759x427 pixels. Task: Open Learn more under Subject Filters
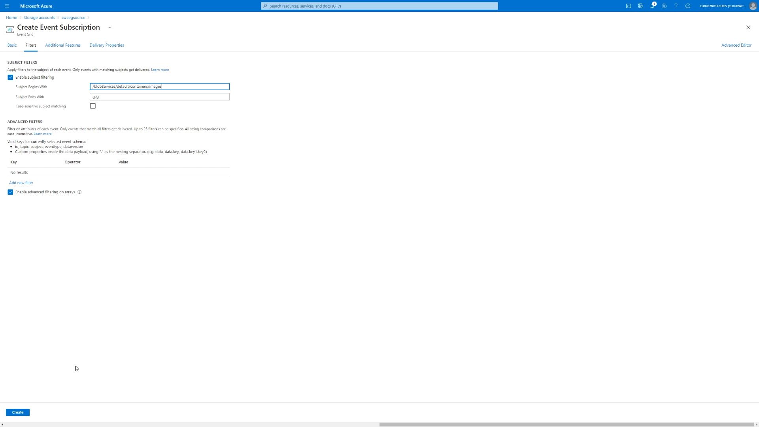click(160, 70)
